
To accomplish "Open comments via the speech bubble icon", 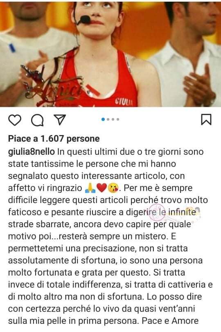I will pyautogui.click(x=38, y=120).
